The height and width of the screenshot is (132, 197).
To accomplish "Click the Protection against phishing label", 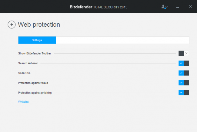I will [35, 93].
